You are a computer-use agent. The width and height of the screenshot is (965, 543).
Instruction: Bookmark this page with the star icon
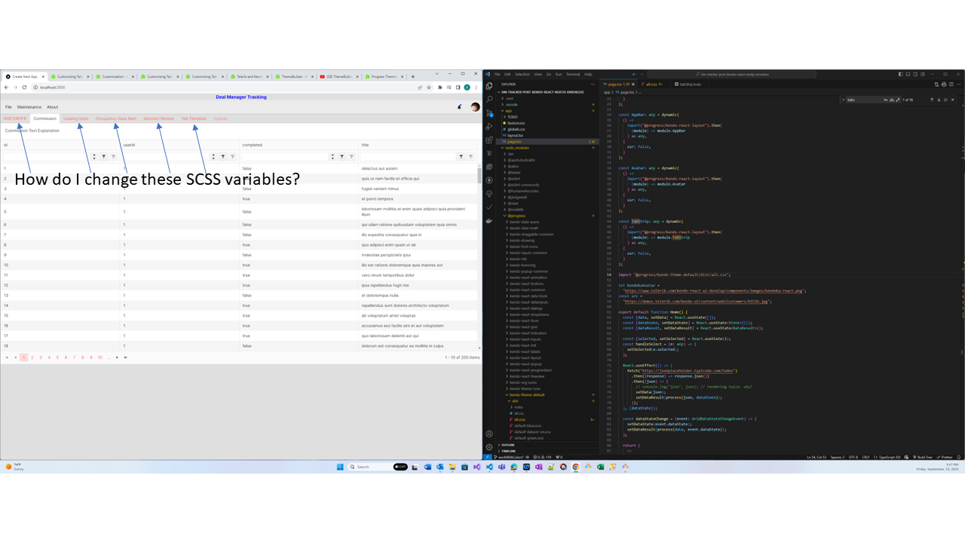coord(429,87)
